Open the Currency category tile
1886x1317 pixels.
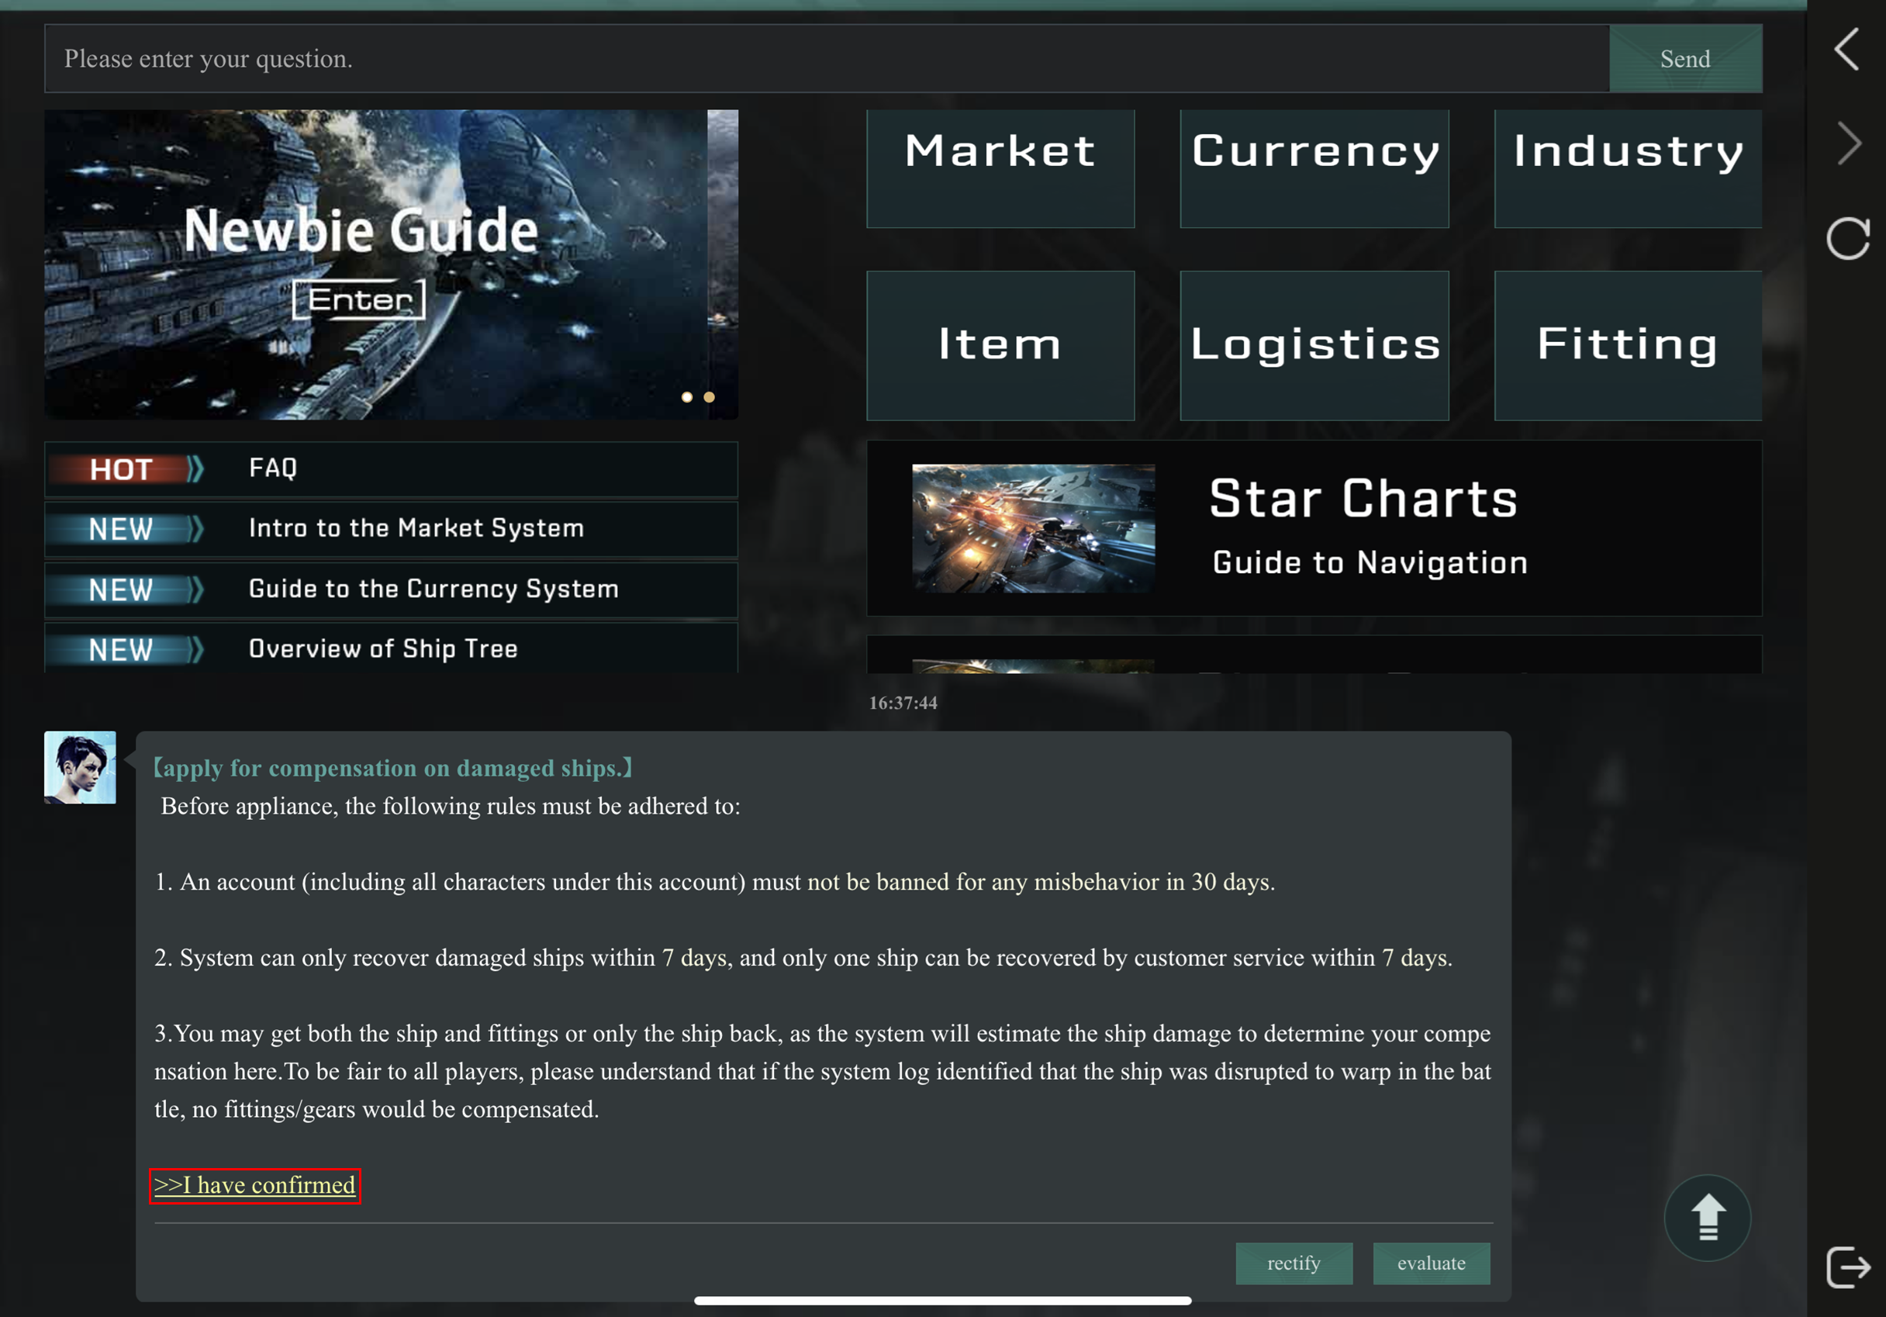1314,168
